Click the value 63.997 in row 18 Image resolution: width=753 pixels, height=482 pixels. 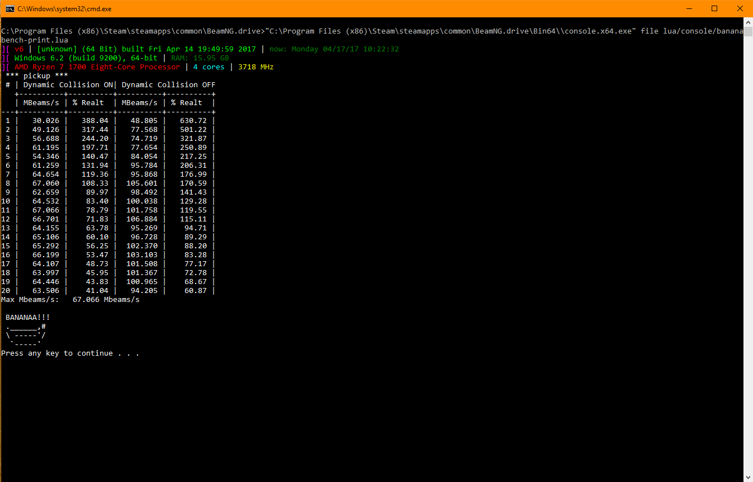point(46,273)
